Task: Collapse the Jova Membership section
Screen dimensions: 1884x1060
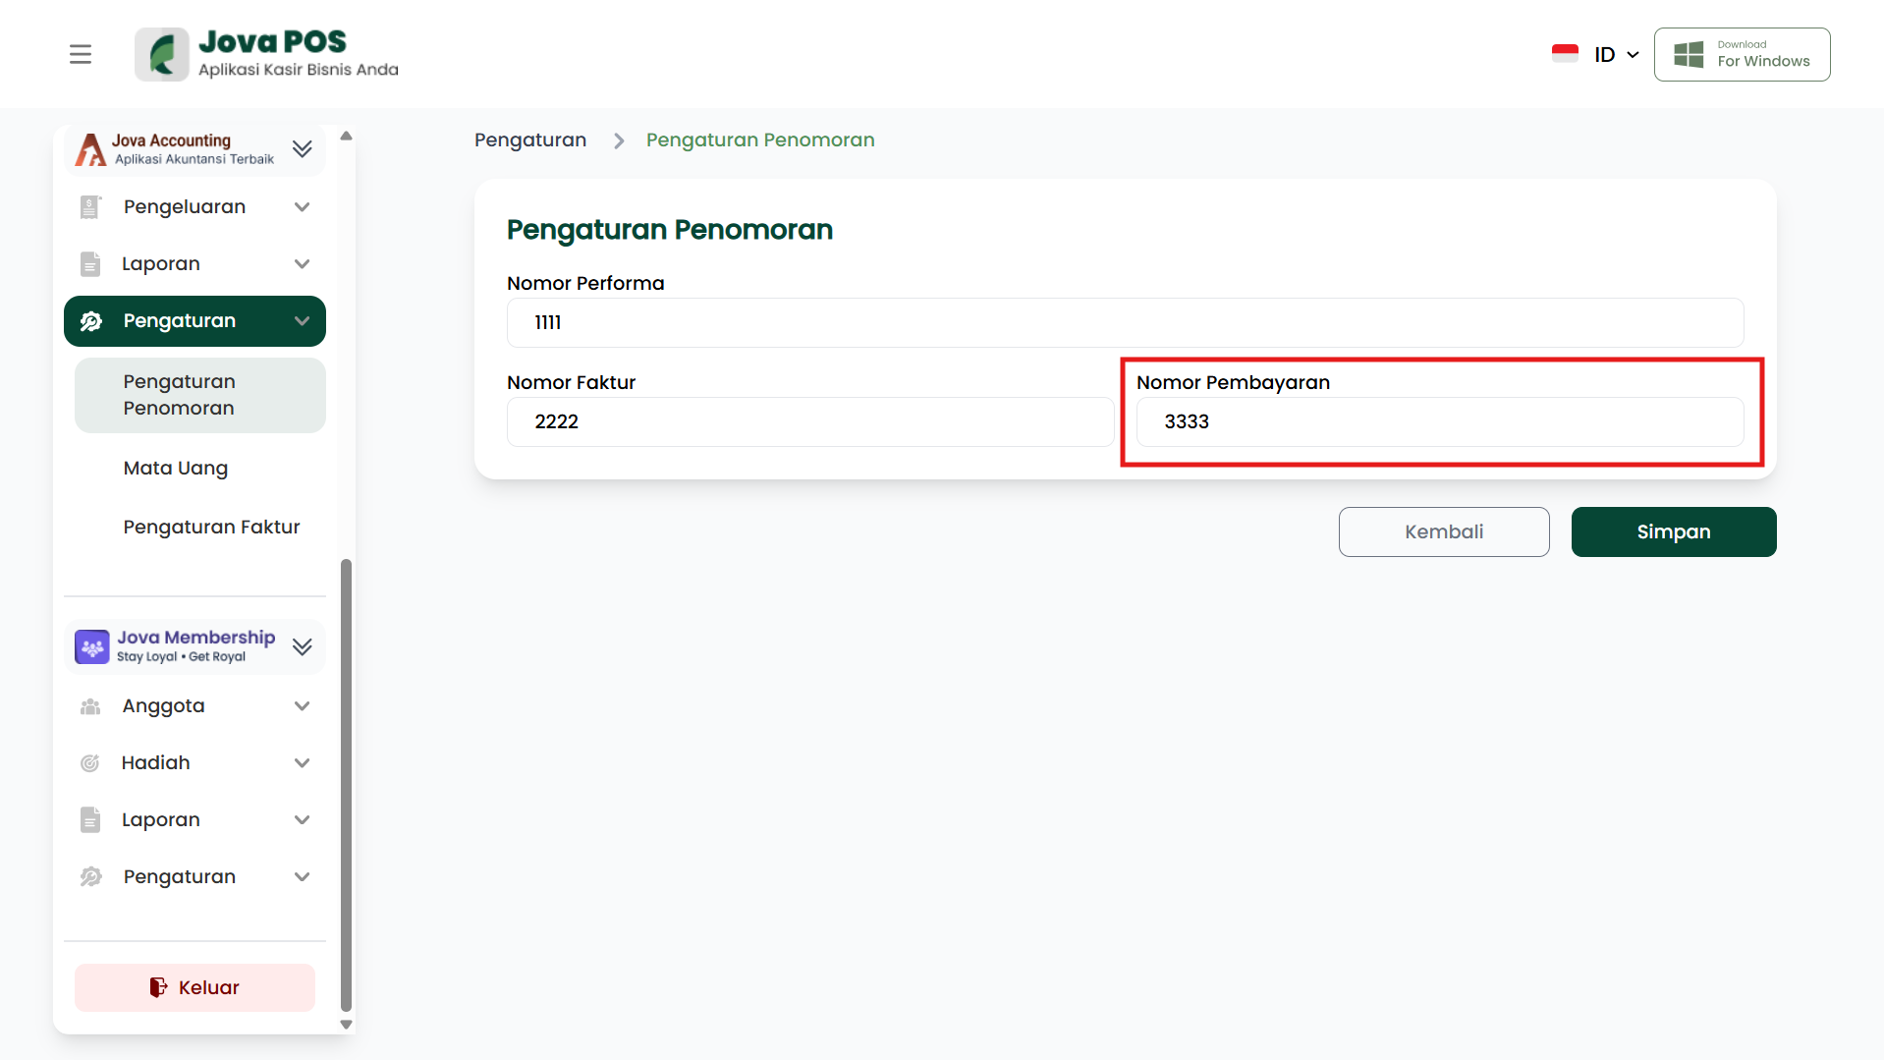Action: (302, 646)
